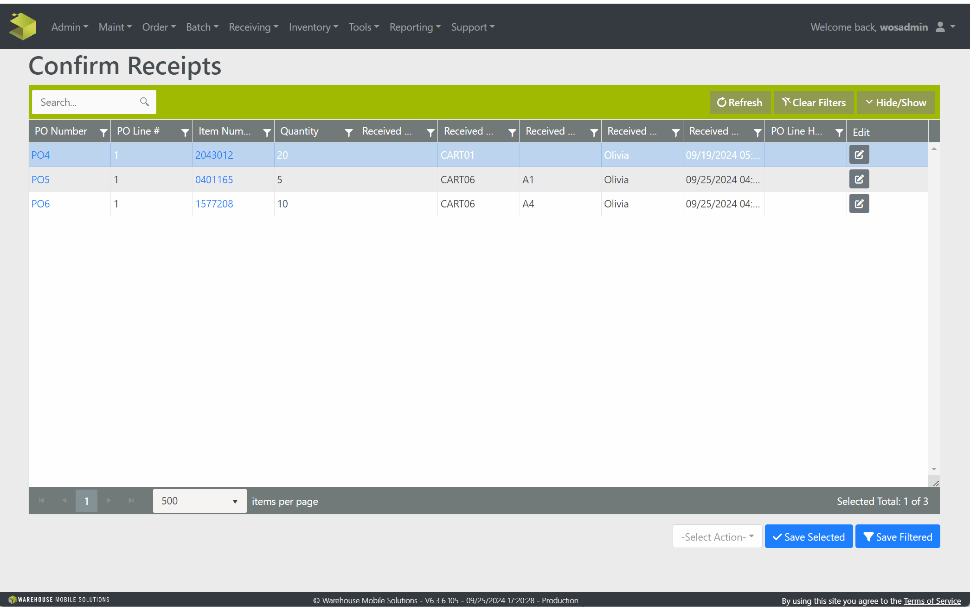The width and height of the screenshot is (970, 607).
Task: Open edit for the PO6 receipt row
Action: [x=859, y=204]
